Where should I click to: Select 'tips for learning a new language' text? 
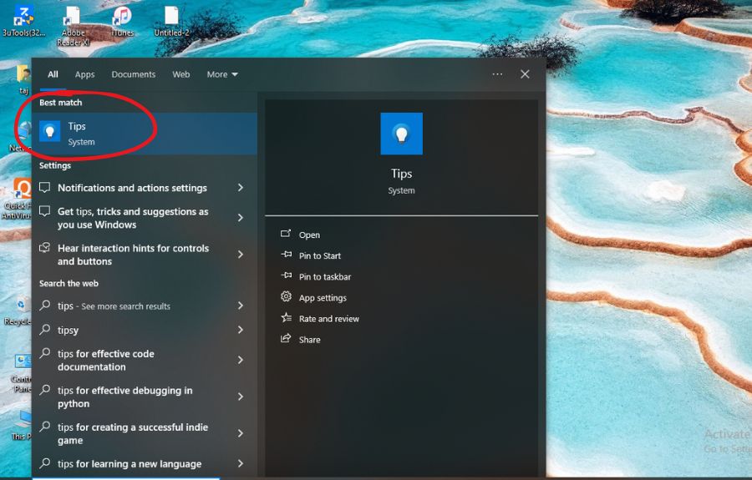click(130, 463)
